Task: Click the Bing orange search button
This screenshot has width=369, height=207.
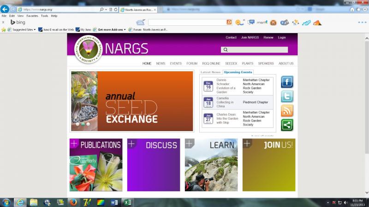Action: point(229,22)
